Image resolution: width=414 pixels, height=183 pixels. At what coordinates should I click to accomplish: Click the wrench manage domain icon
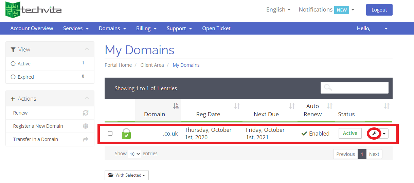point(374,134)
